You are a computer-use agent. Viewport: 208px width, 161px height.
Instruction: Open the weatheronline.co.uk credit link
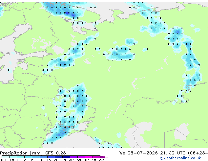click(180, 158)
